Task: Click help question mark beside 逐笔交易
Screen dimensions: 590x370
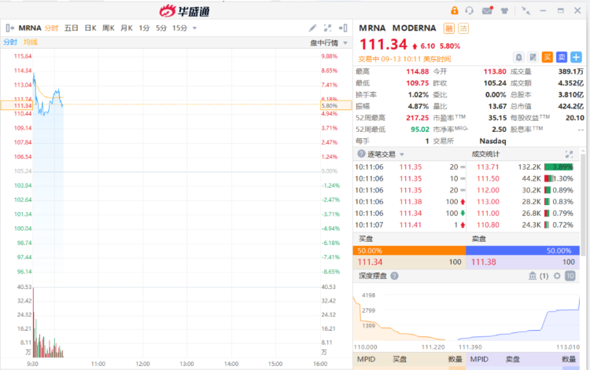Action: 361,154
